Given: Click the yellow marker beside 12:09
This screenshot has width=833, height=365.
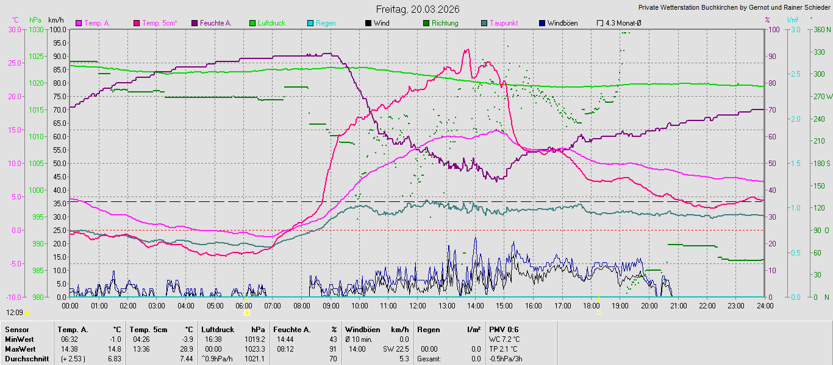Looking at the screenshot, I should click(26, 313).
